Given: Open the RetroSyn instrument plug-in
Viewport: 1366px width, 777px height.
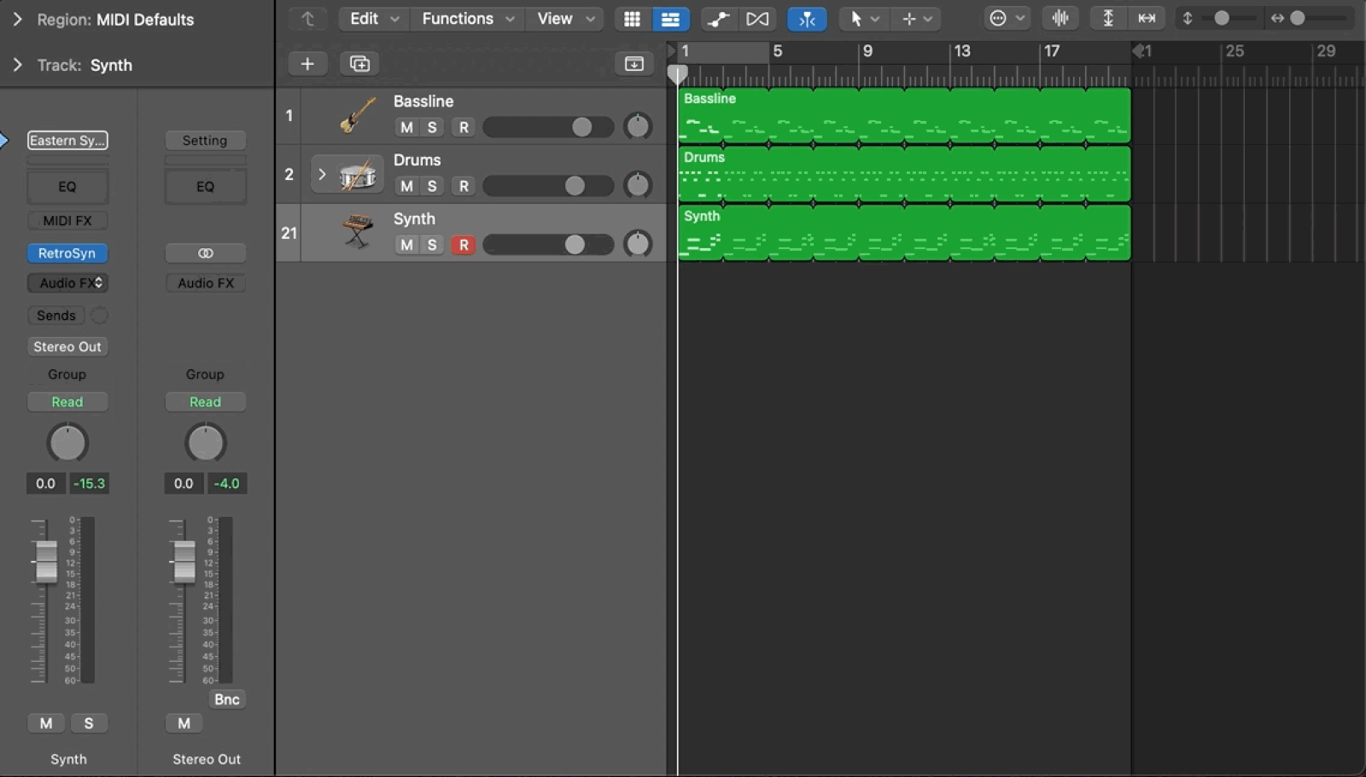Looking at the screenshot, I should (67, 253).
